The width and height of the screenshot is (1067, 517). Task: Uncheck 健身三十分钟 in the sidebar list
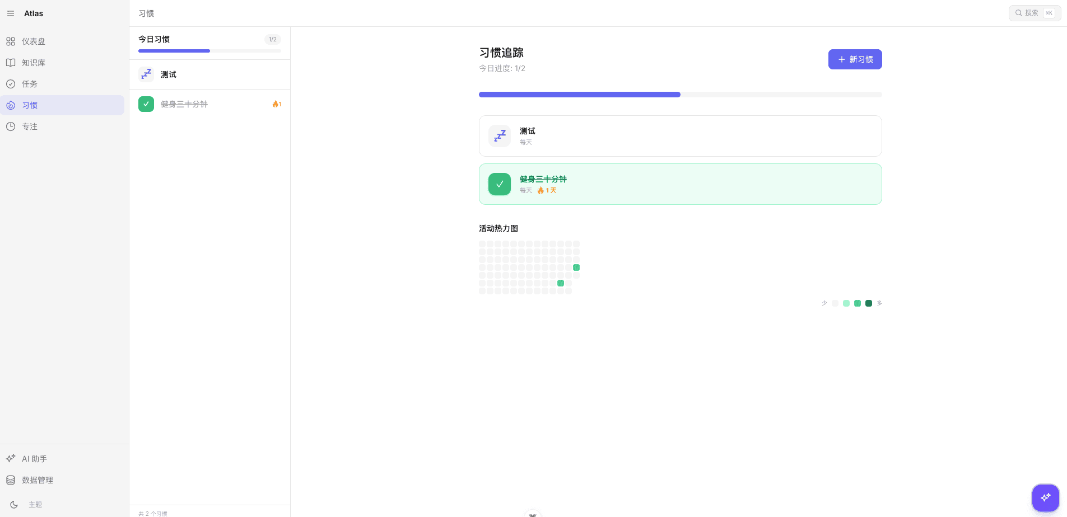point(146,104)
